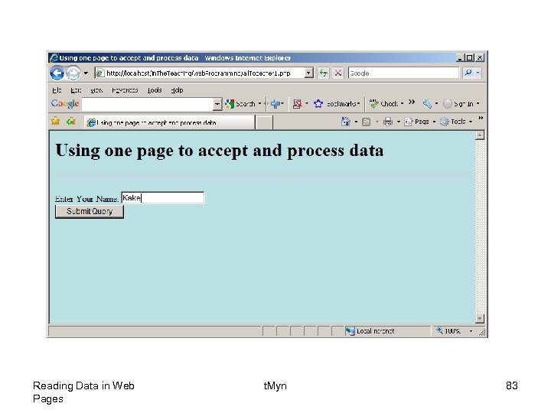Click the Google toolbar Search button
Screen dimensions: 551x413
[240, 103]
